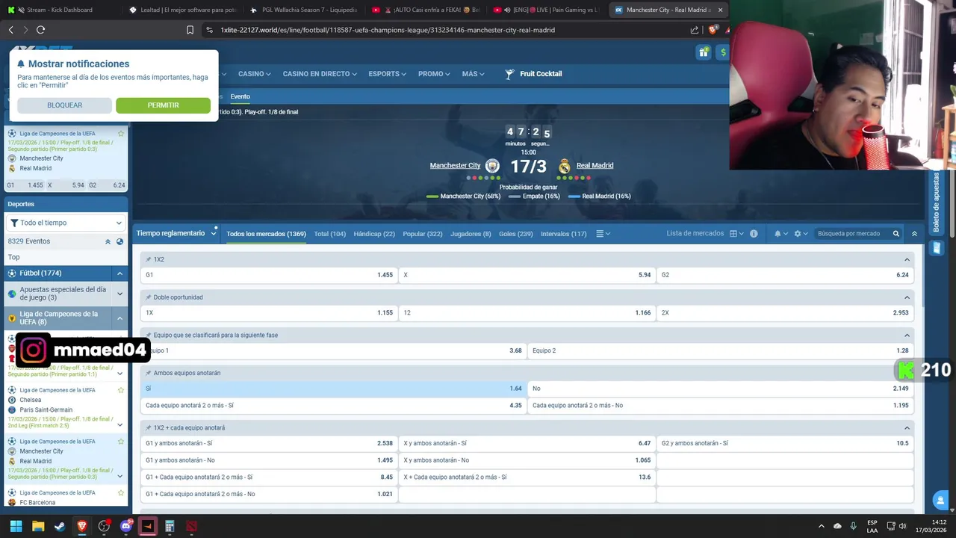This screenshot has width=956, height=538.
Task: Open Calculator from the taskbar
Action: click(170, 526)
